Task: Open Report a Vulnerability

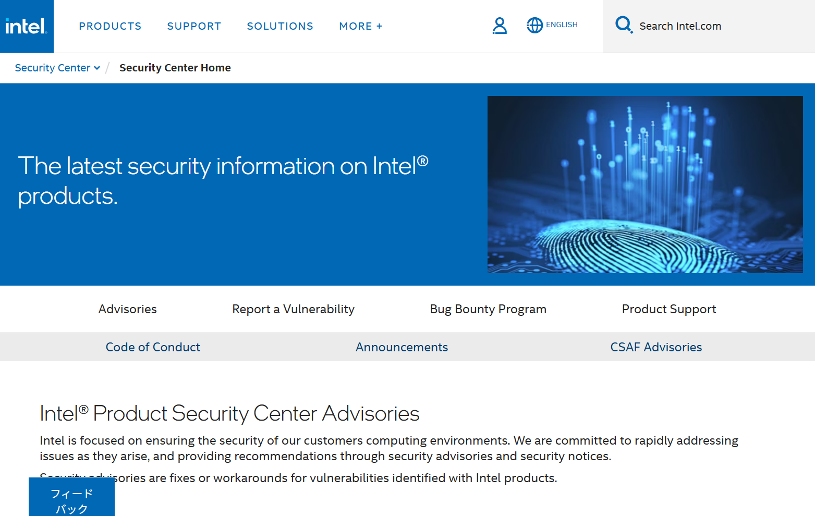Action: pos(294,309)
